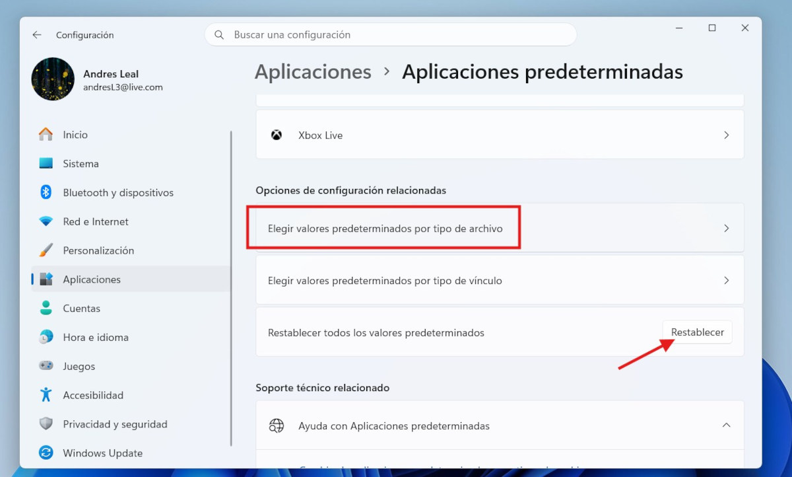This screenshot has width=792, height=477.
Task: Open Elegir valores predeterminados por tipo de archivo
Action: tap(385, 229)
